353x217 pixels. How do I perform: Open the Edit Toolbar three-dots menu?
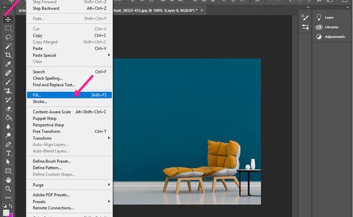pyautogui.click(x=8, y=198)
